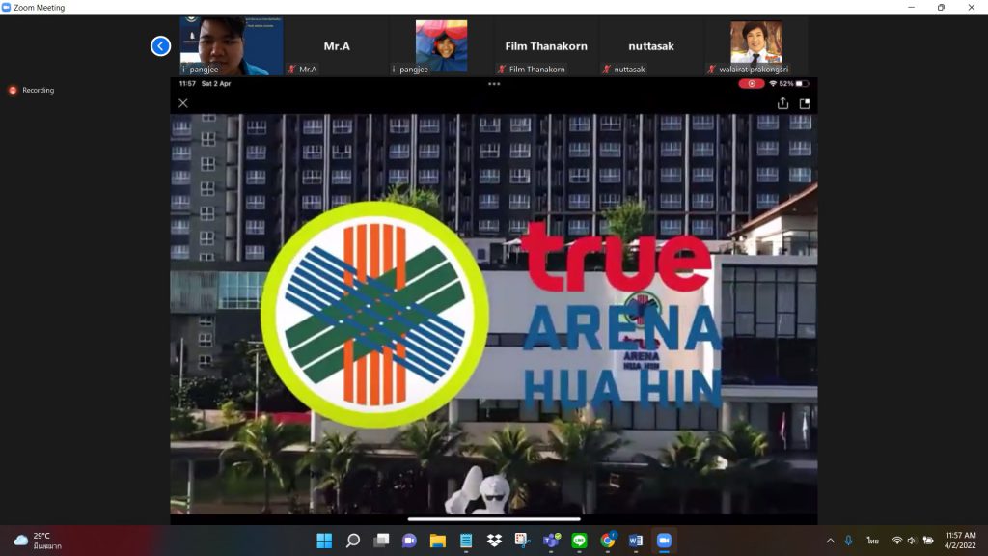This screenshot has width=988, height=556.
Task: Select i-pangjee's live camera video tile
Action: (232, 46)
